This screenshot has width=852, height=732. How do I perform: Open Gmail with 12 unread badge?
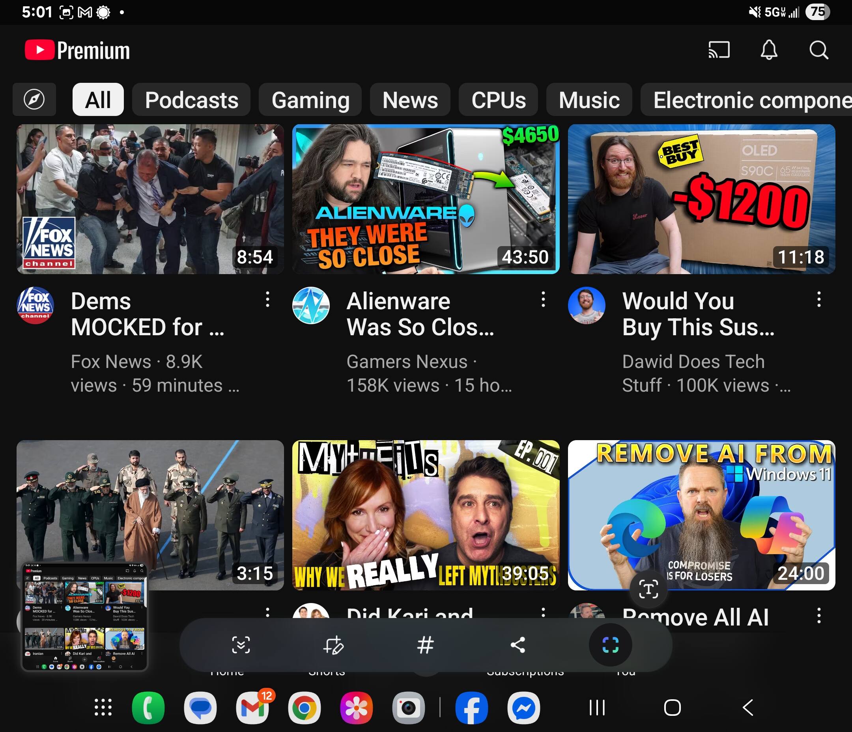click(252, 708)
